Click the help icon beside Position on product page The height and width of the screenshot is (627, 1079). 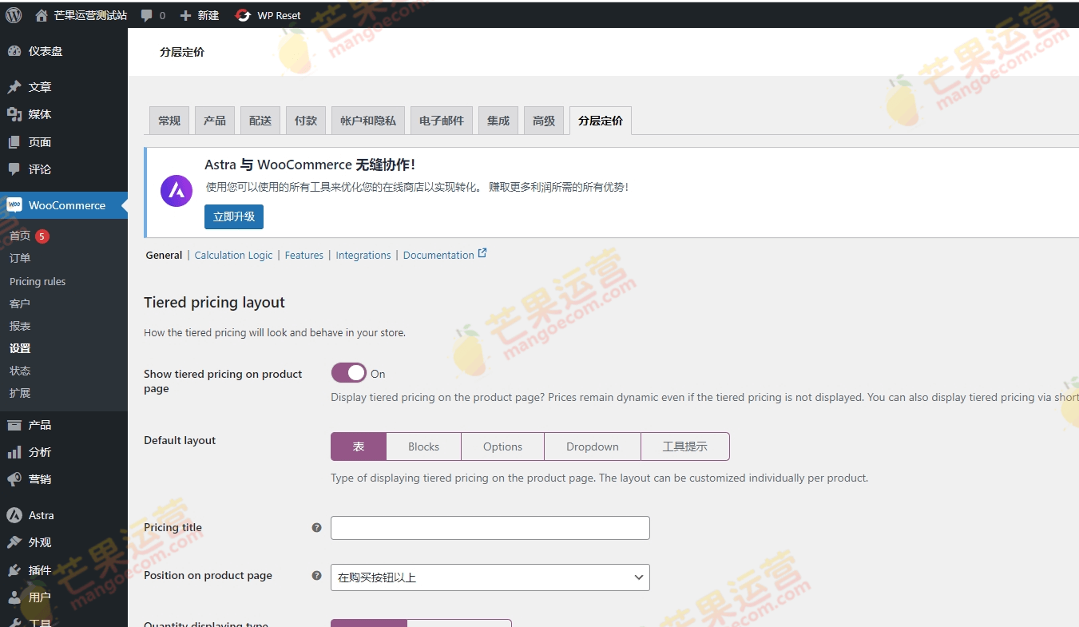point(316,575)
